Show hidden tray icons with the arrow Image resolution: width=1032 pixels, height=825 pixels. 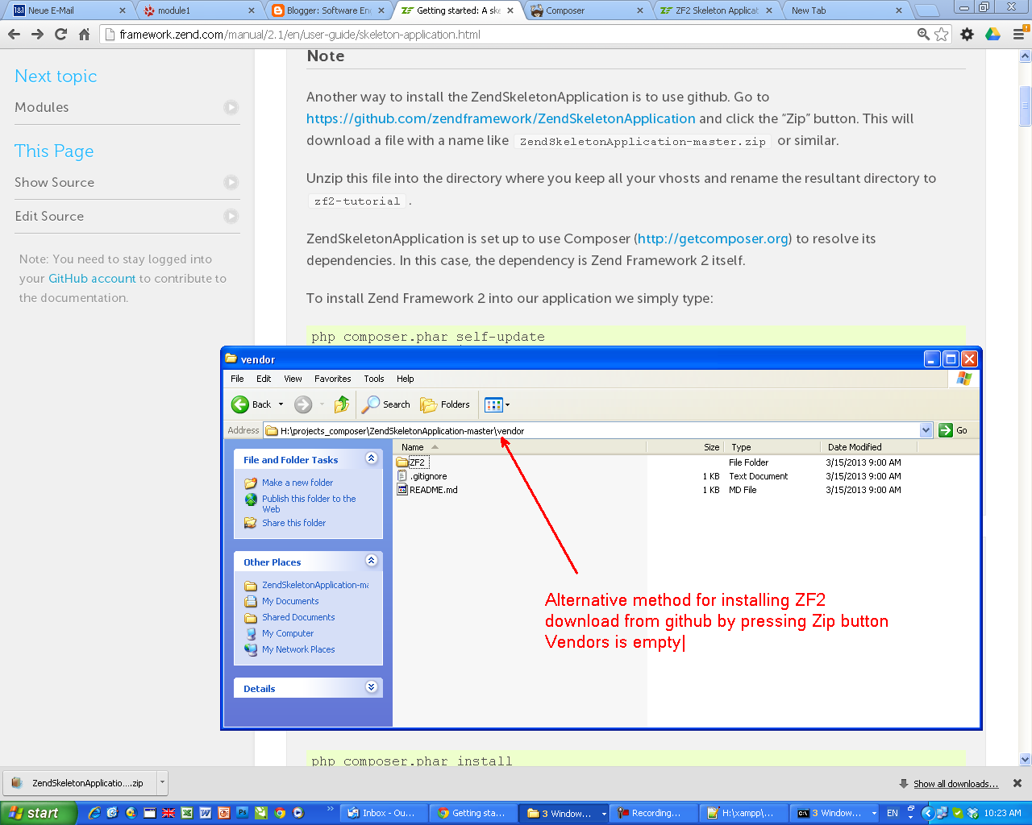(928, 813)
